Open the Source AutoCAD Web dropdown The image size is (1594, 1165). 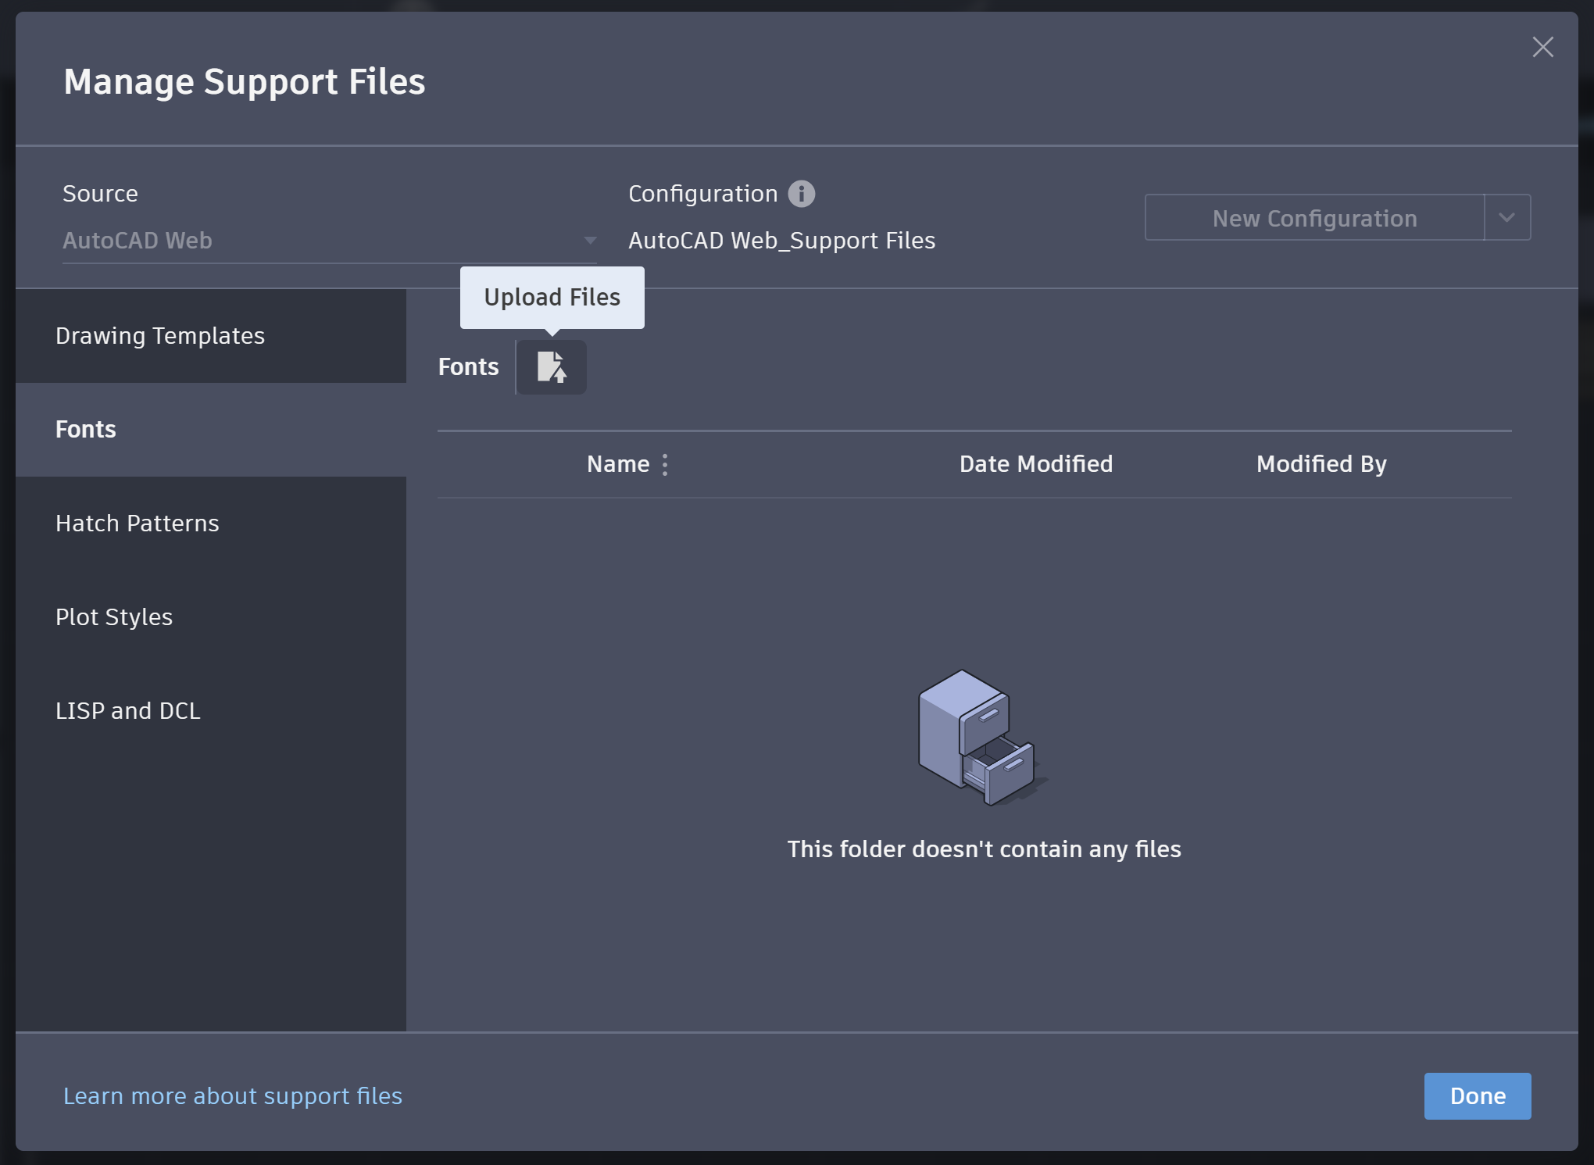click(328, 241)
